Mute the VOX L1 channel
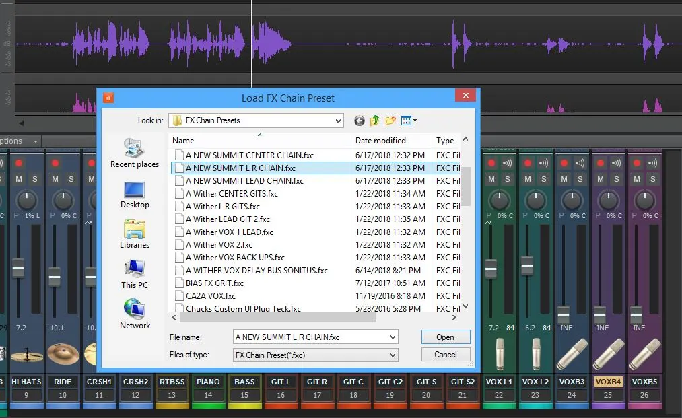 [x=491, y=179]
